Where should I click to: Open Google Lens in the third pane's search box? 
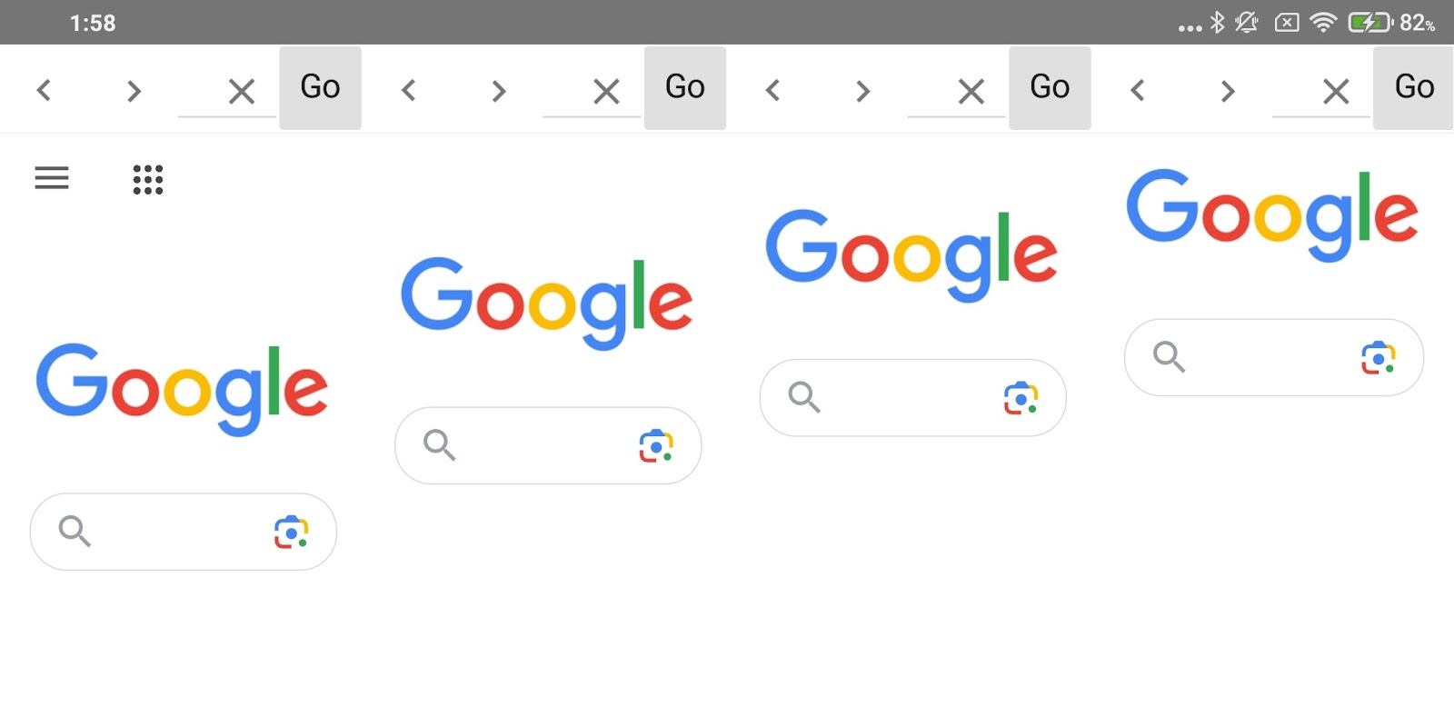[x=1021, y=398]
